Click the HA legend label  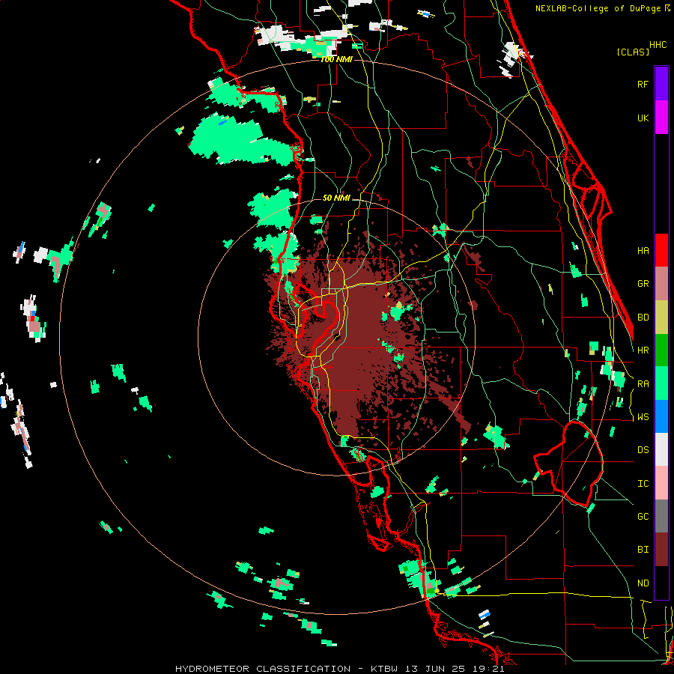[643, 250]
